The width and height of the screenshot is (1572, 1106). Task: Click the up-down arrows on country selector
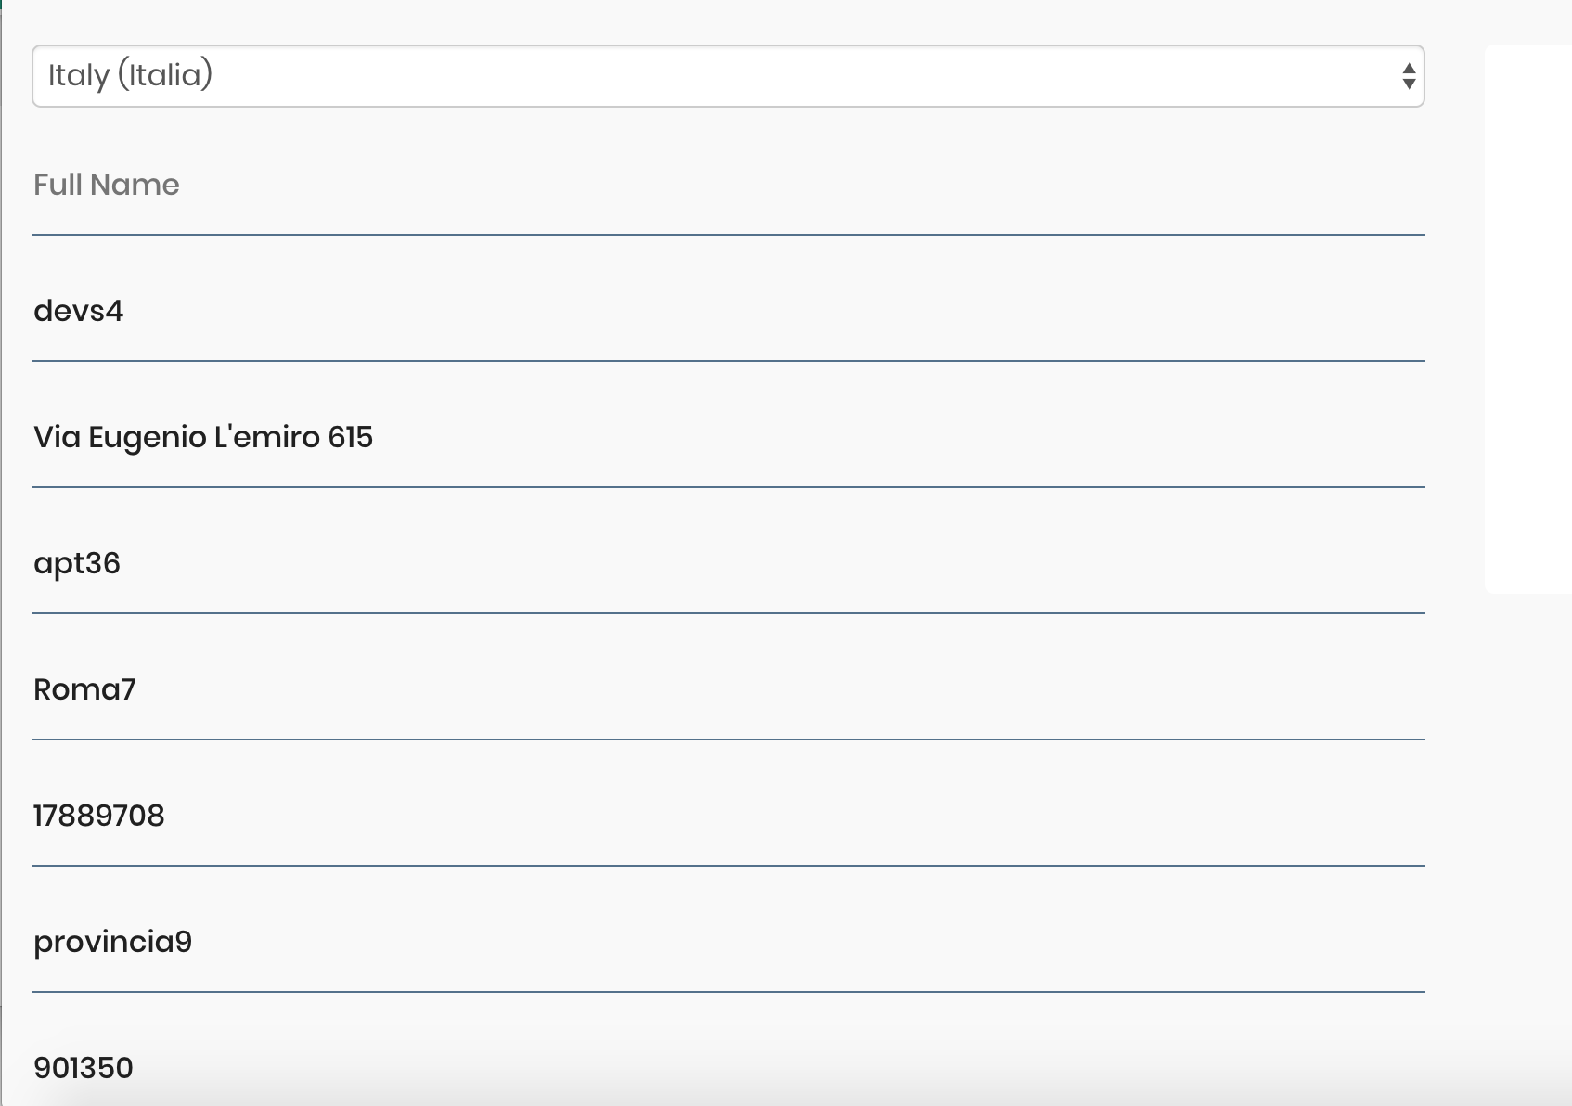1408,76
